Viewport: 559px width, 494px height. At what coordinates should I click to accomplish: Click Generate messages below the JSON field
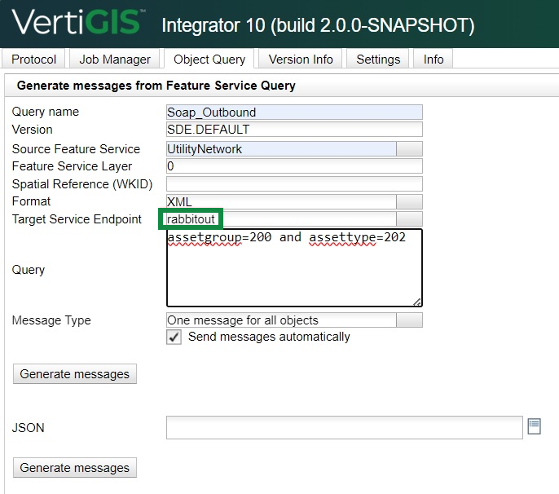75,468
